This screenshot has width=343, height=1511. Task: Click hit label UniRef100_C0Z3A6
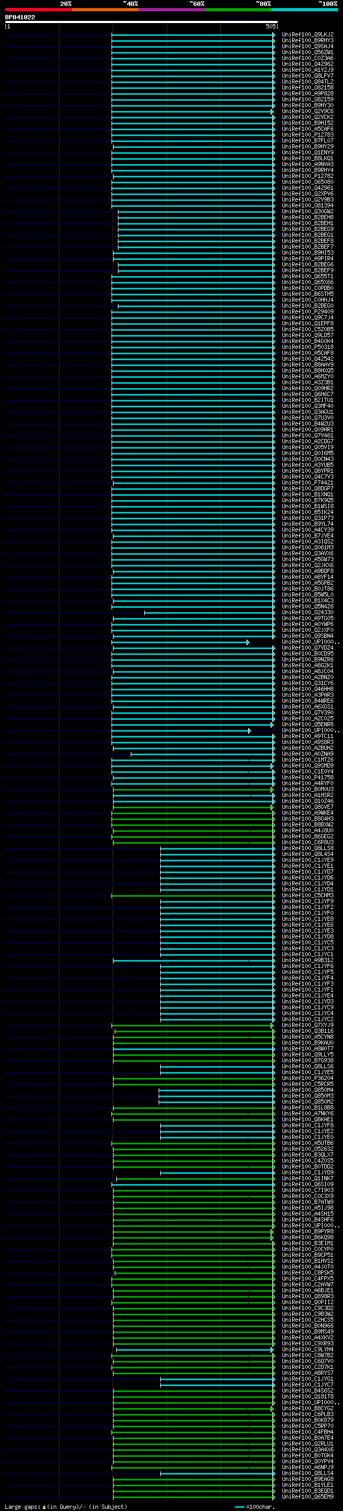[308, 58]
